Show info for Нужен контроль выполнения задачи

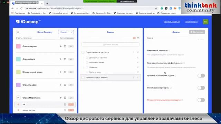pos(182,100)
